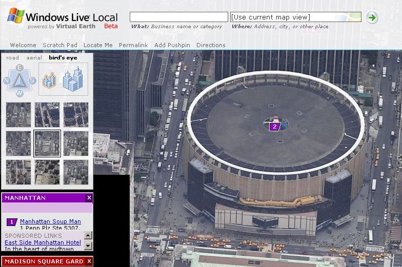Close the Manhattan results panel
Viewport: 402px width, 267px height.
pyautogui.click(x=89, y=198)
